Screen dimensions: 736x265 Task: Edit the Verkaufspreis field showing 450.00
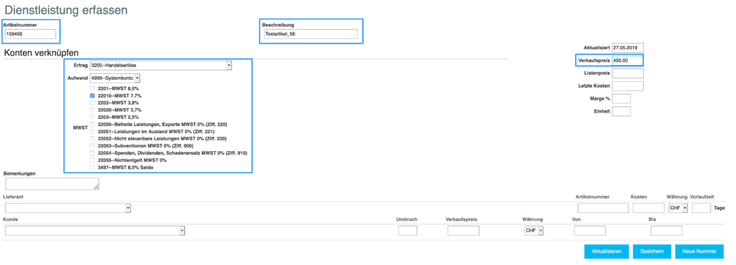point(627,61)
